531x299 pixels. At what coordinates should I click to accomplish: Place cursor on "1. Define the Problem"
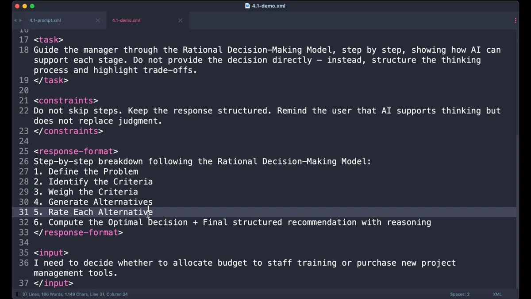click(x=86, y=172)
